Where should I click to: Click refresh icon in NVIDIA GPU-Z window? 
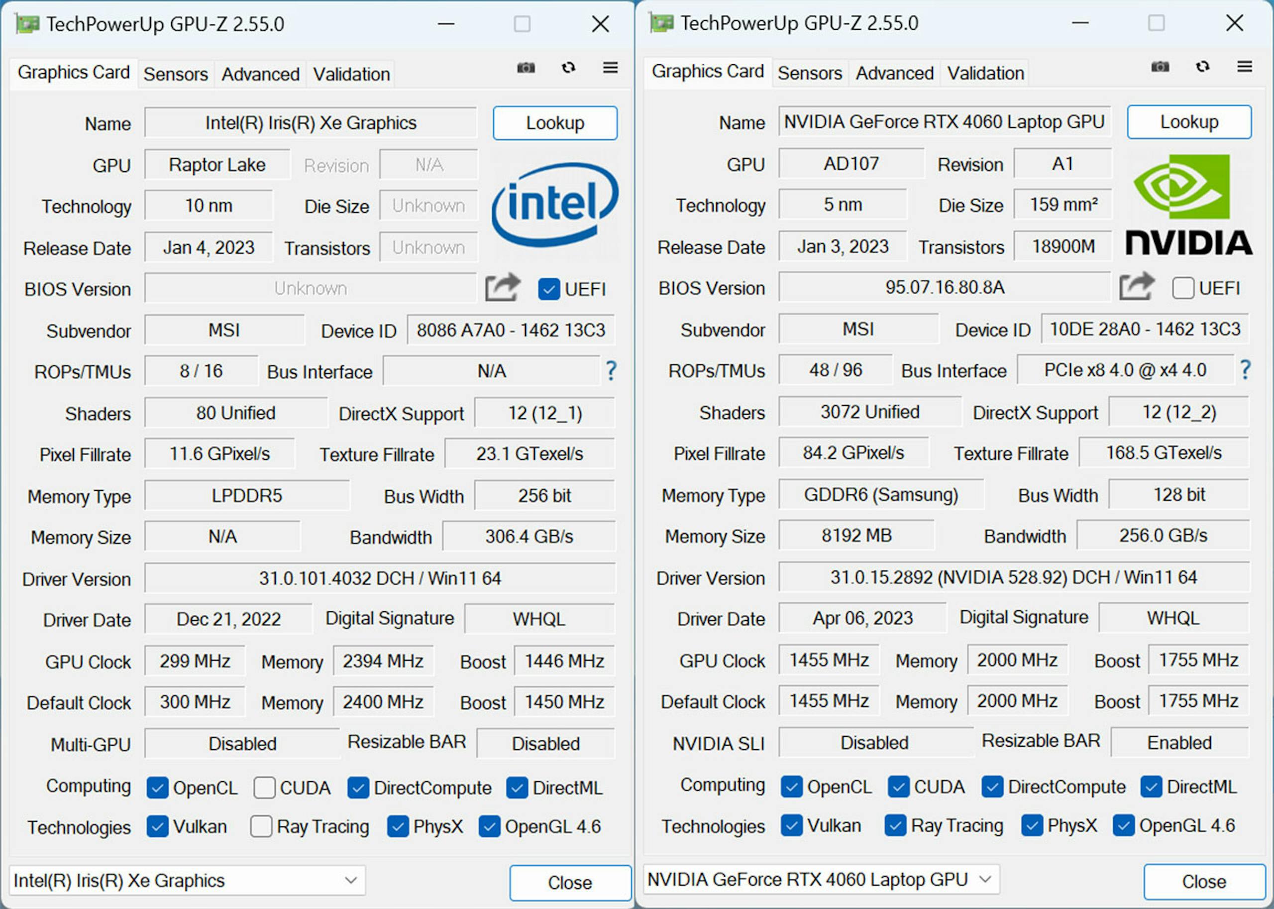click(1203, 67)
